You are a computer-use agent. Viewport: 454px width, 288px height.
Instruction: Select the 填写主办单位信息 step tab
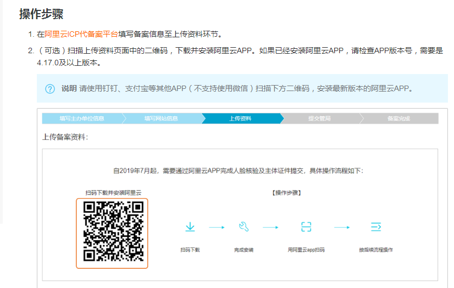pyautogui.click(x=82, y=118)
